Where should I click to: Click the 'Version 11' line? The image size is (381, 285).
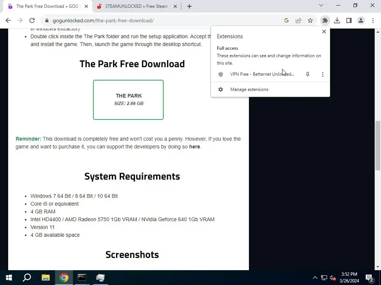[x=42, y=227]
